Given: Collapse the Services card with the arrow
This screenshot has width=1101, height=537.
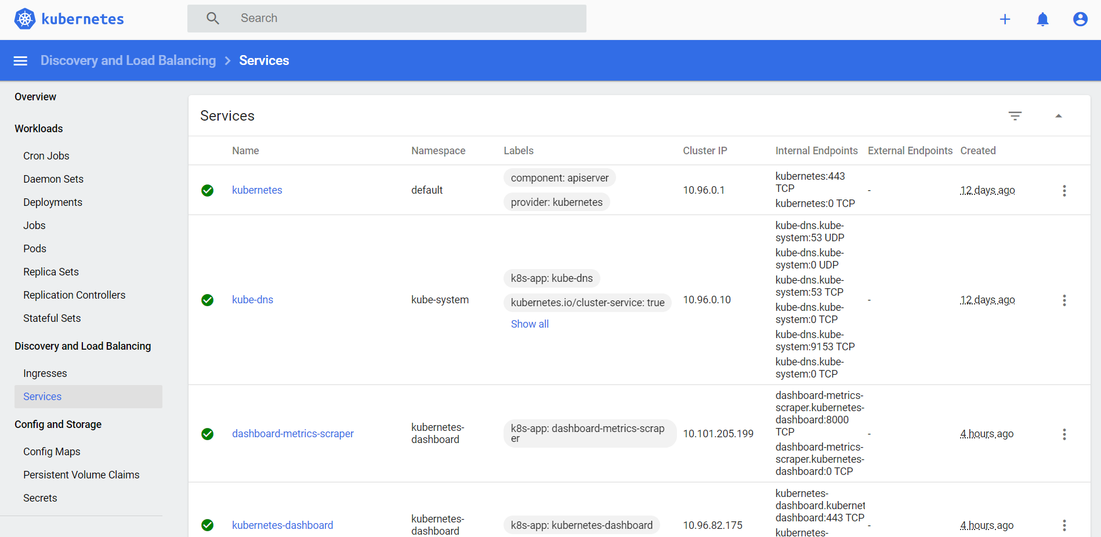Looking at the screenshot, I should [x=1058, y=116].
